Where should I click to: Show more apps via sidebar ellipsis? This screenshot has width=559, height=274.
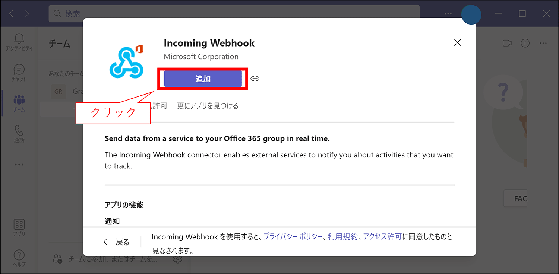point(19,164)
